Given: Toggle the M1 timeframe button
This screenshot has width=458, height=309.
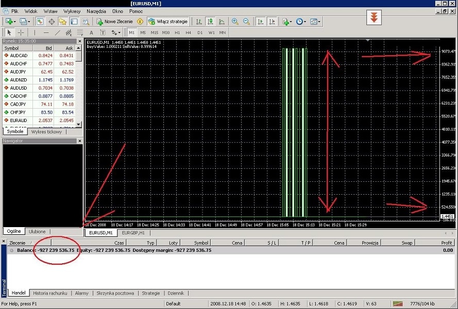Looking at the screenshot, I should [131, 32].
